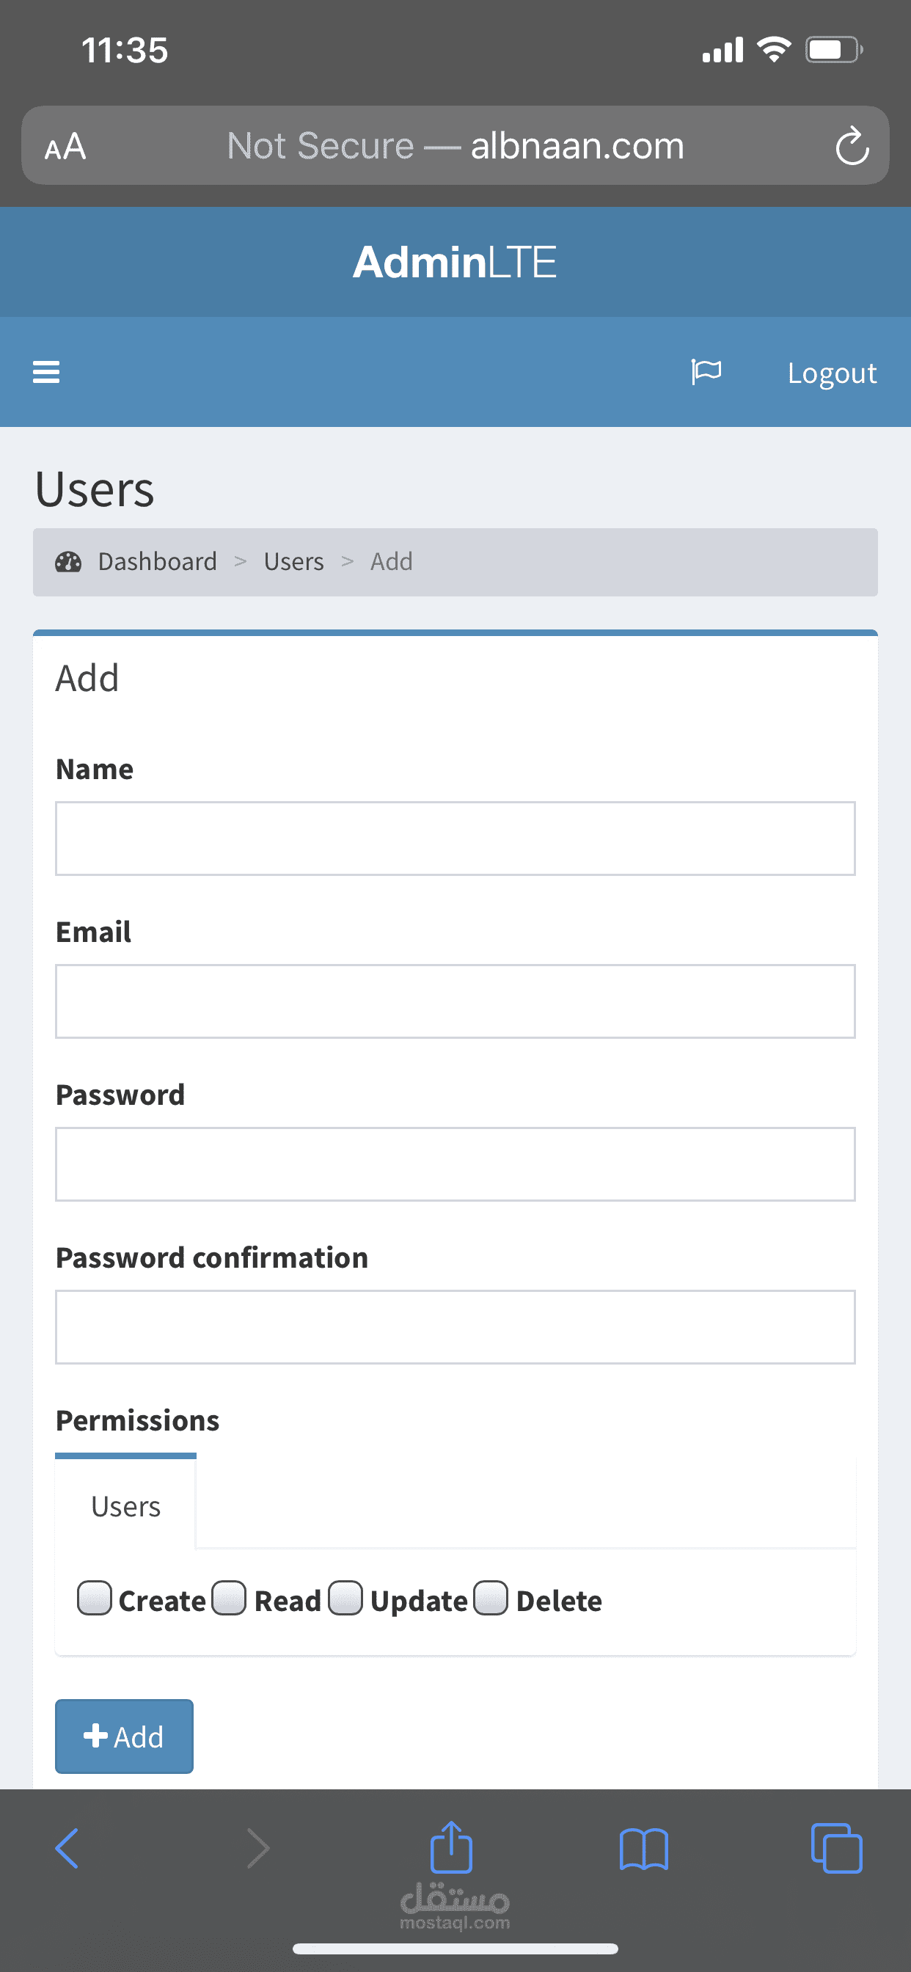
Task: Log out via the Logout link
Action: [831, 373]
